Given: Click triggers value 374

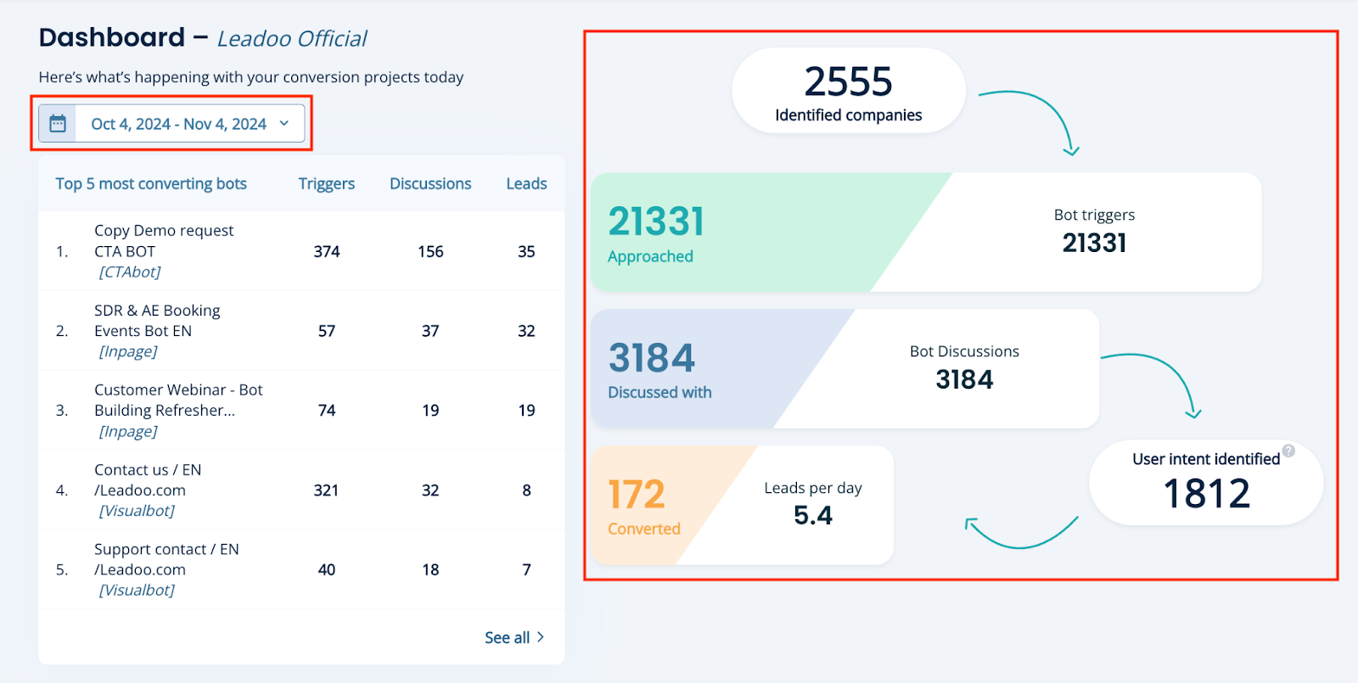Looking at the screenshot, I should tap(327, 251).
